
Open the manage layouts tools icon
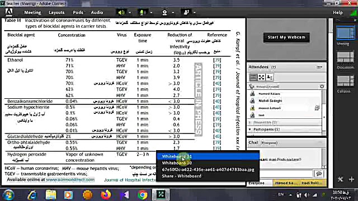tap(341, 179)
